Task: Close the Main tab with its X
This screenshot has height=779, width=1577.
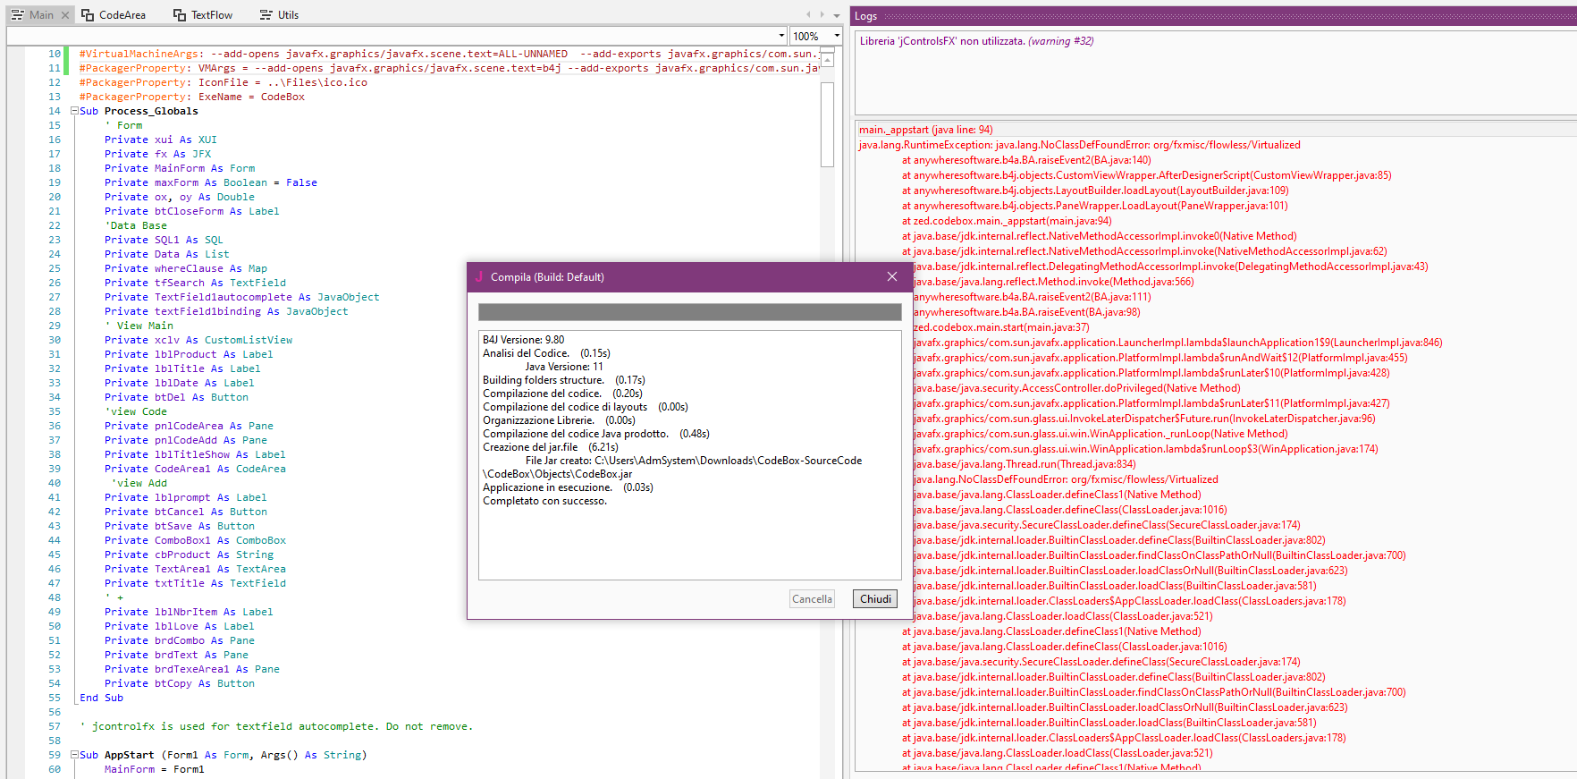Action: pos(65,15)
